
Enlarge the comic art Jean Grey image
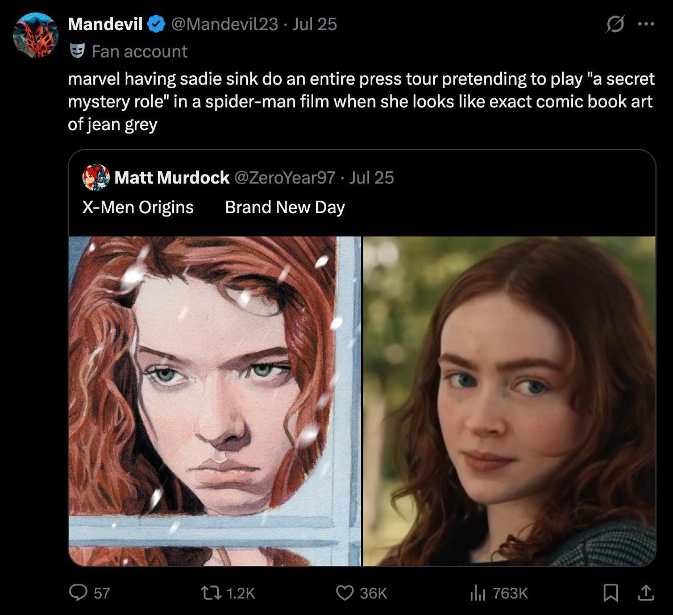(215, 401)
